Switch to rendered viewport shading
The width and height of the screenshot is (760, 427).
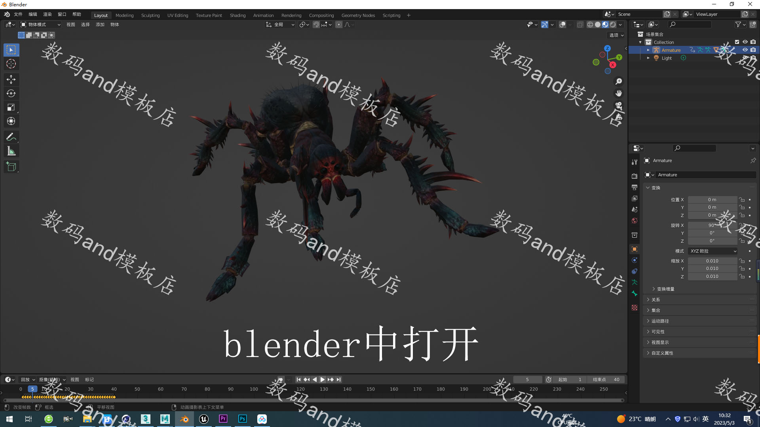point(613,25)
